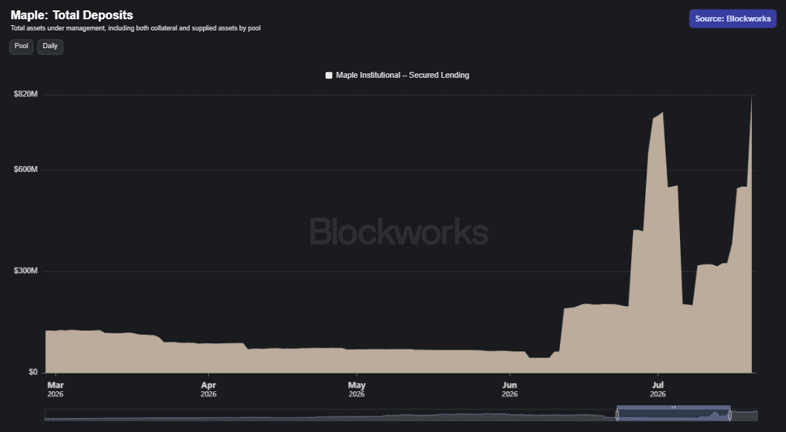Click the Maple: Total Deposits title
The height and width of the screenshot is (432, 786).
(72, 15)
